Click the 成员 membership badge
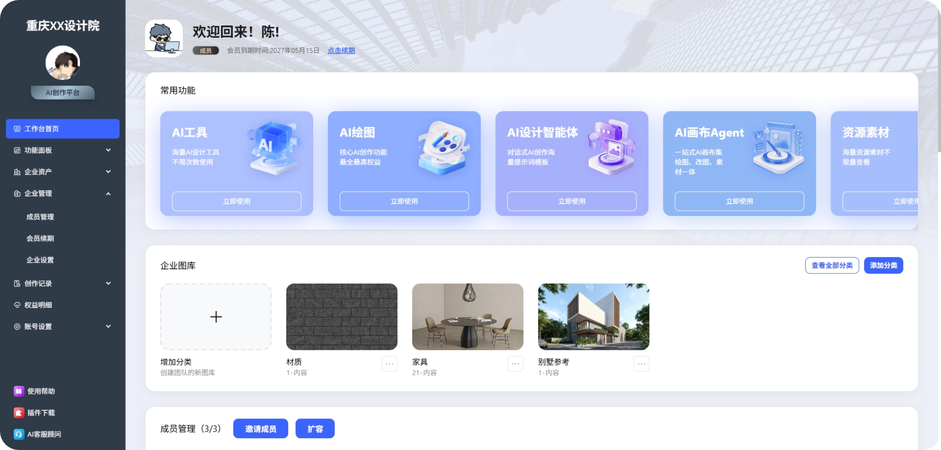Viewport: 941px width, 450px height. coord(205,50)
